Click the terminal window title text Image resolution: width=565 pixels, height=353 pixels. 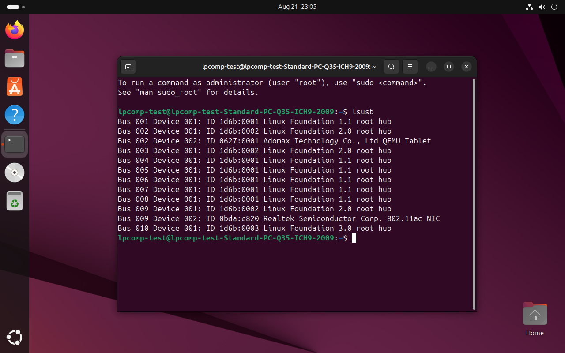coord(289,67)
